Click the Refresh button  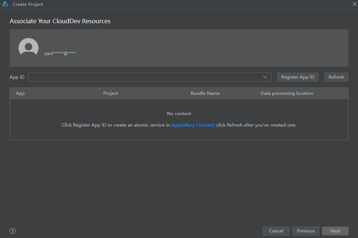point(336,77)
